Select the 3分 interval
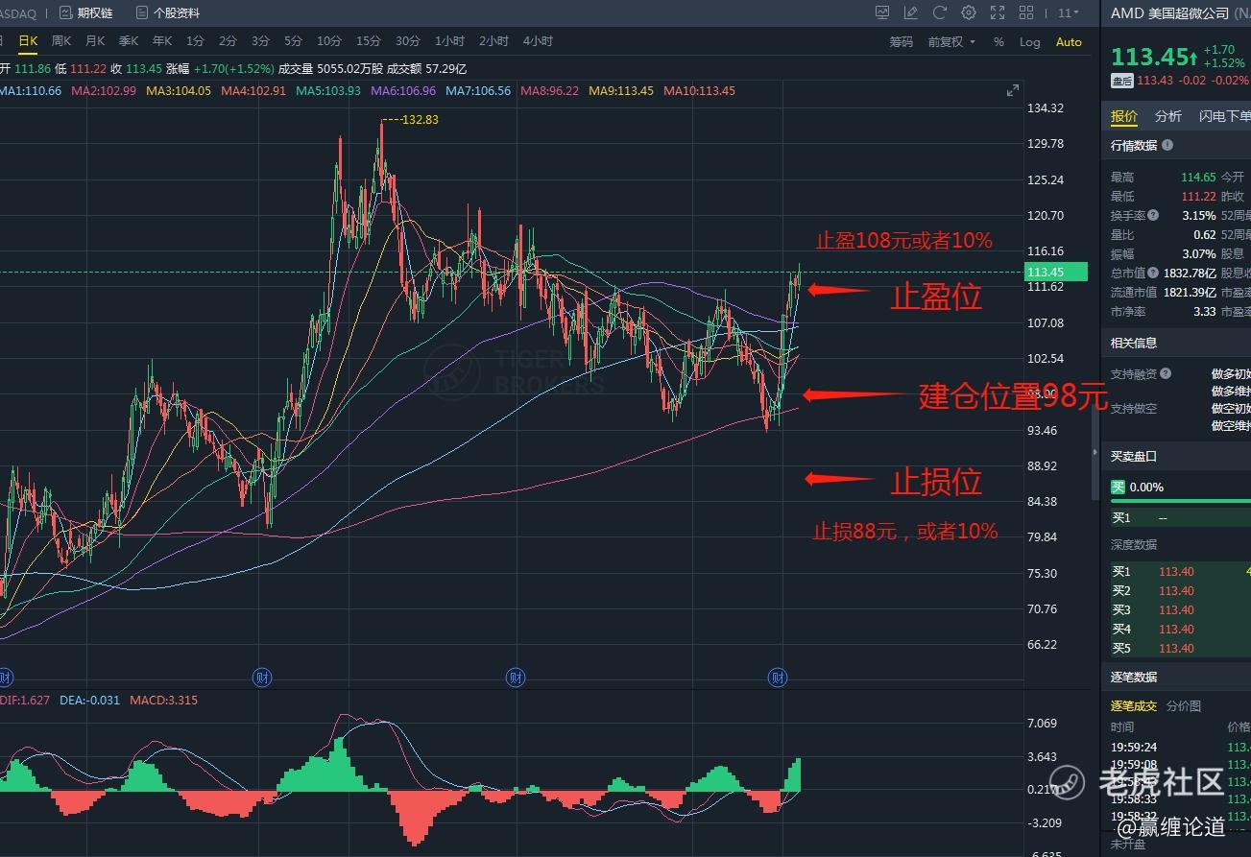The image size is (1251, 857). [x=260, y=41]
